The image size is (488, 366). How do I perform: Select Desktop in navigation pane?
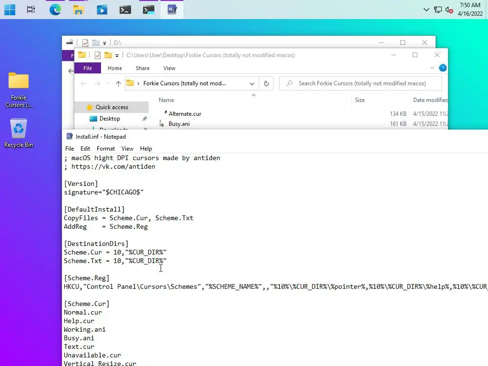(x=110, y=119)
